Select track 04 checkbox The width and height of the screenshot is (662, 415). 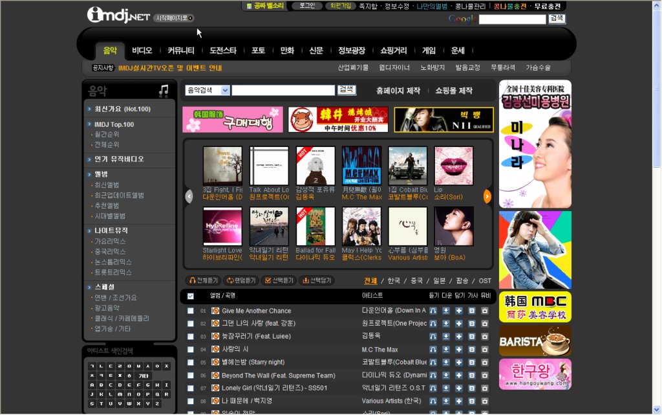pos(191,350)
